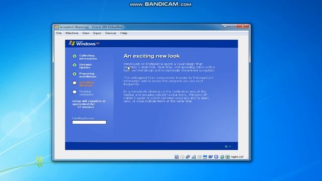Click the Right Ctrl host key label
The width and height of the screenshot is (322, 181).
pos(237,157)
